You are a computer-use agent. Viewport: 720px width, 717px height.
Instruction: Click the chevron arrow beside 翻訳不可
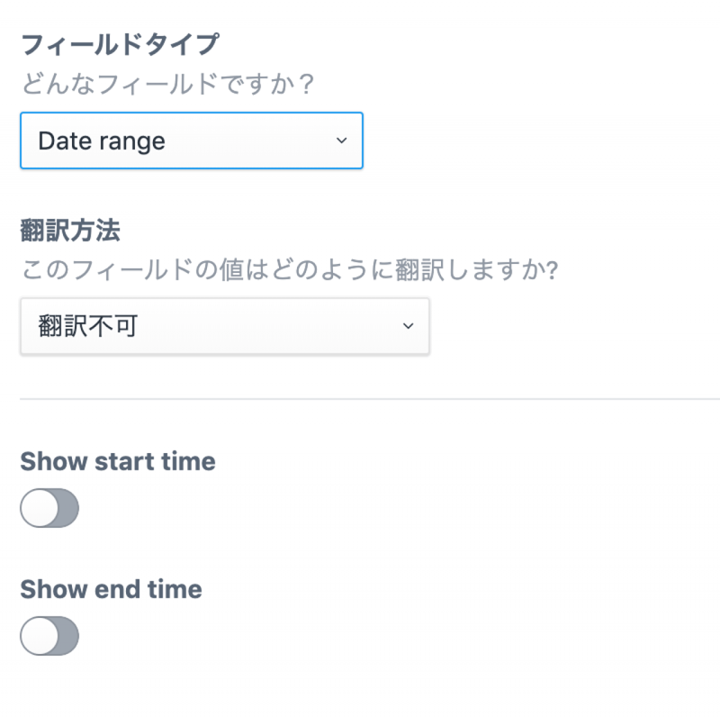408,326
